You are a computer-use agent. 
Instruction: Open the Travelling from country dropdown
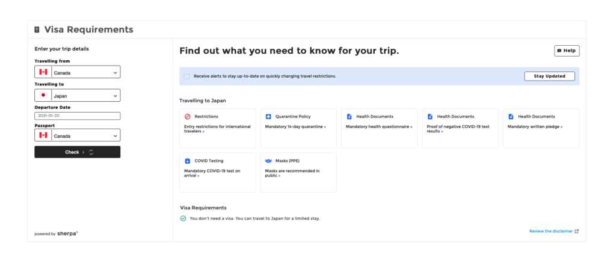(85, 72)
